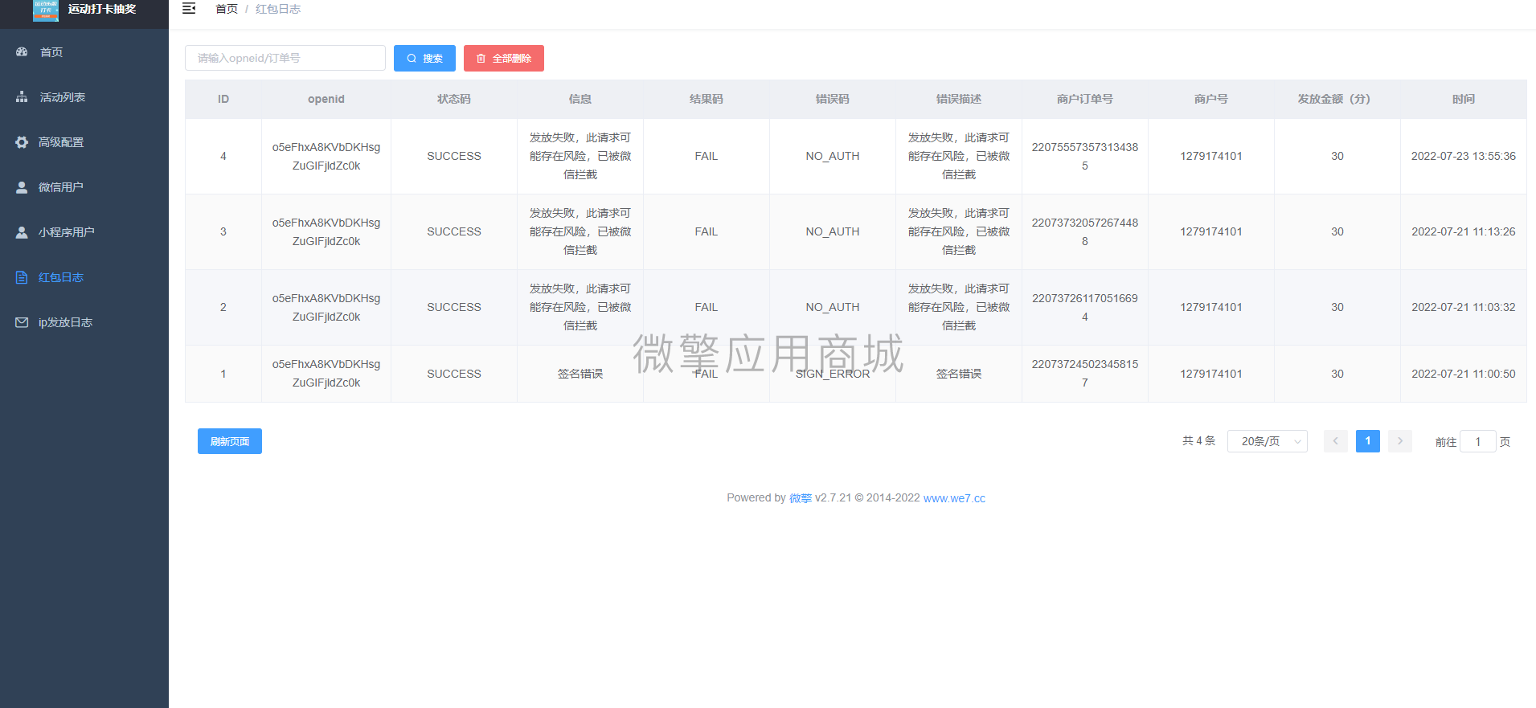Select order number 220737245023458157
Screen dimensions: 1536x708
coord(1085,374)
